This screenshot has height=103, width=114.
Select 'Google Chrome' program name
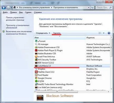(x=45, y=78)
